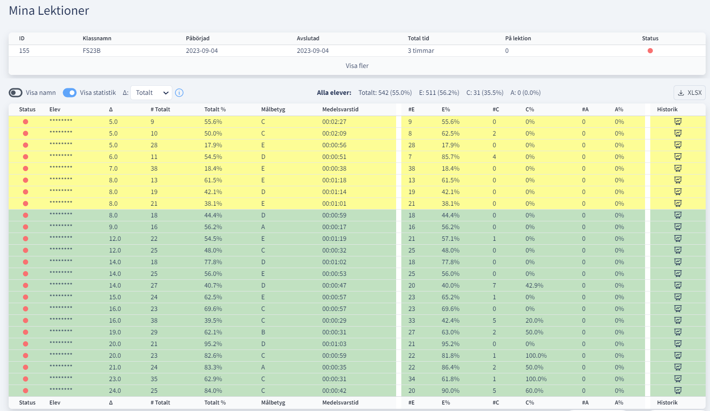The height and width of the screenshot is (411, 710).
Task: Click history icon for student with delta 15.0
Action: (678, 297)
